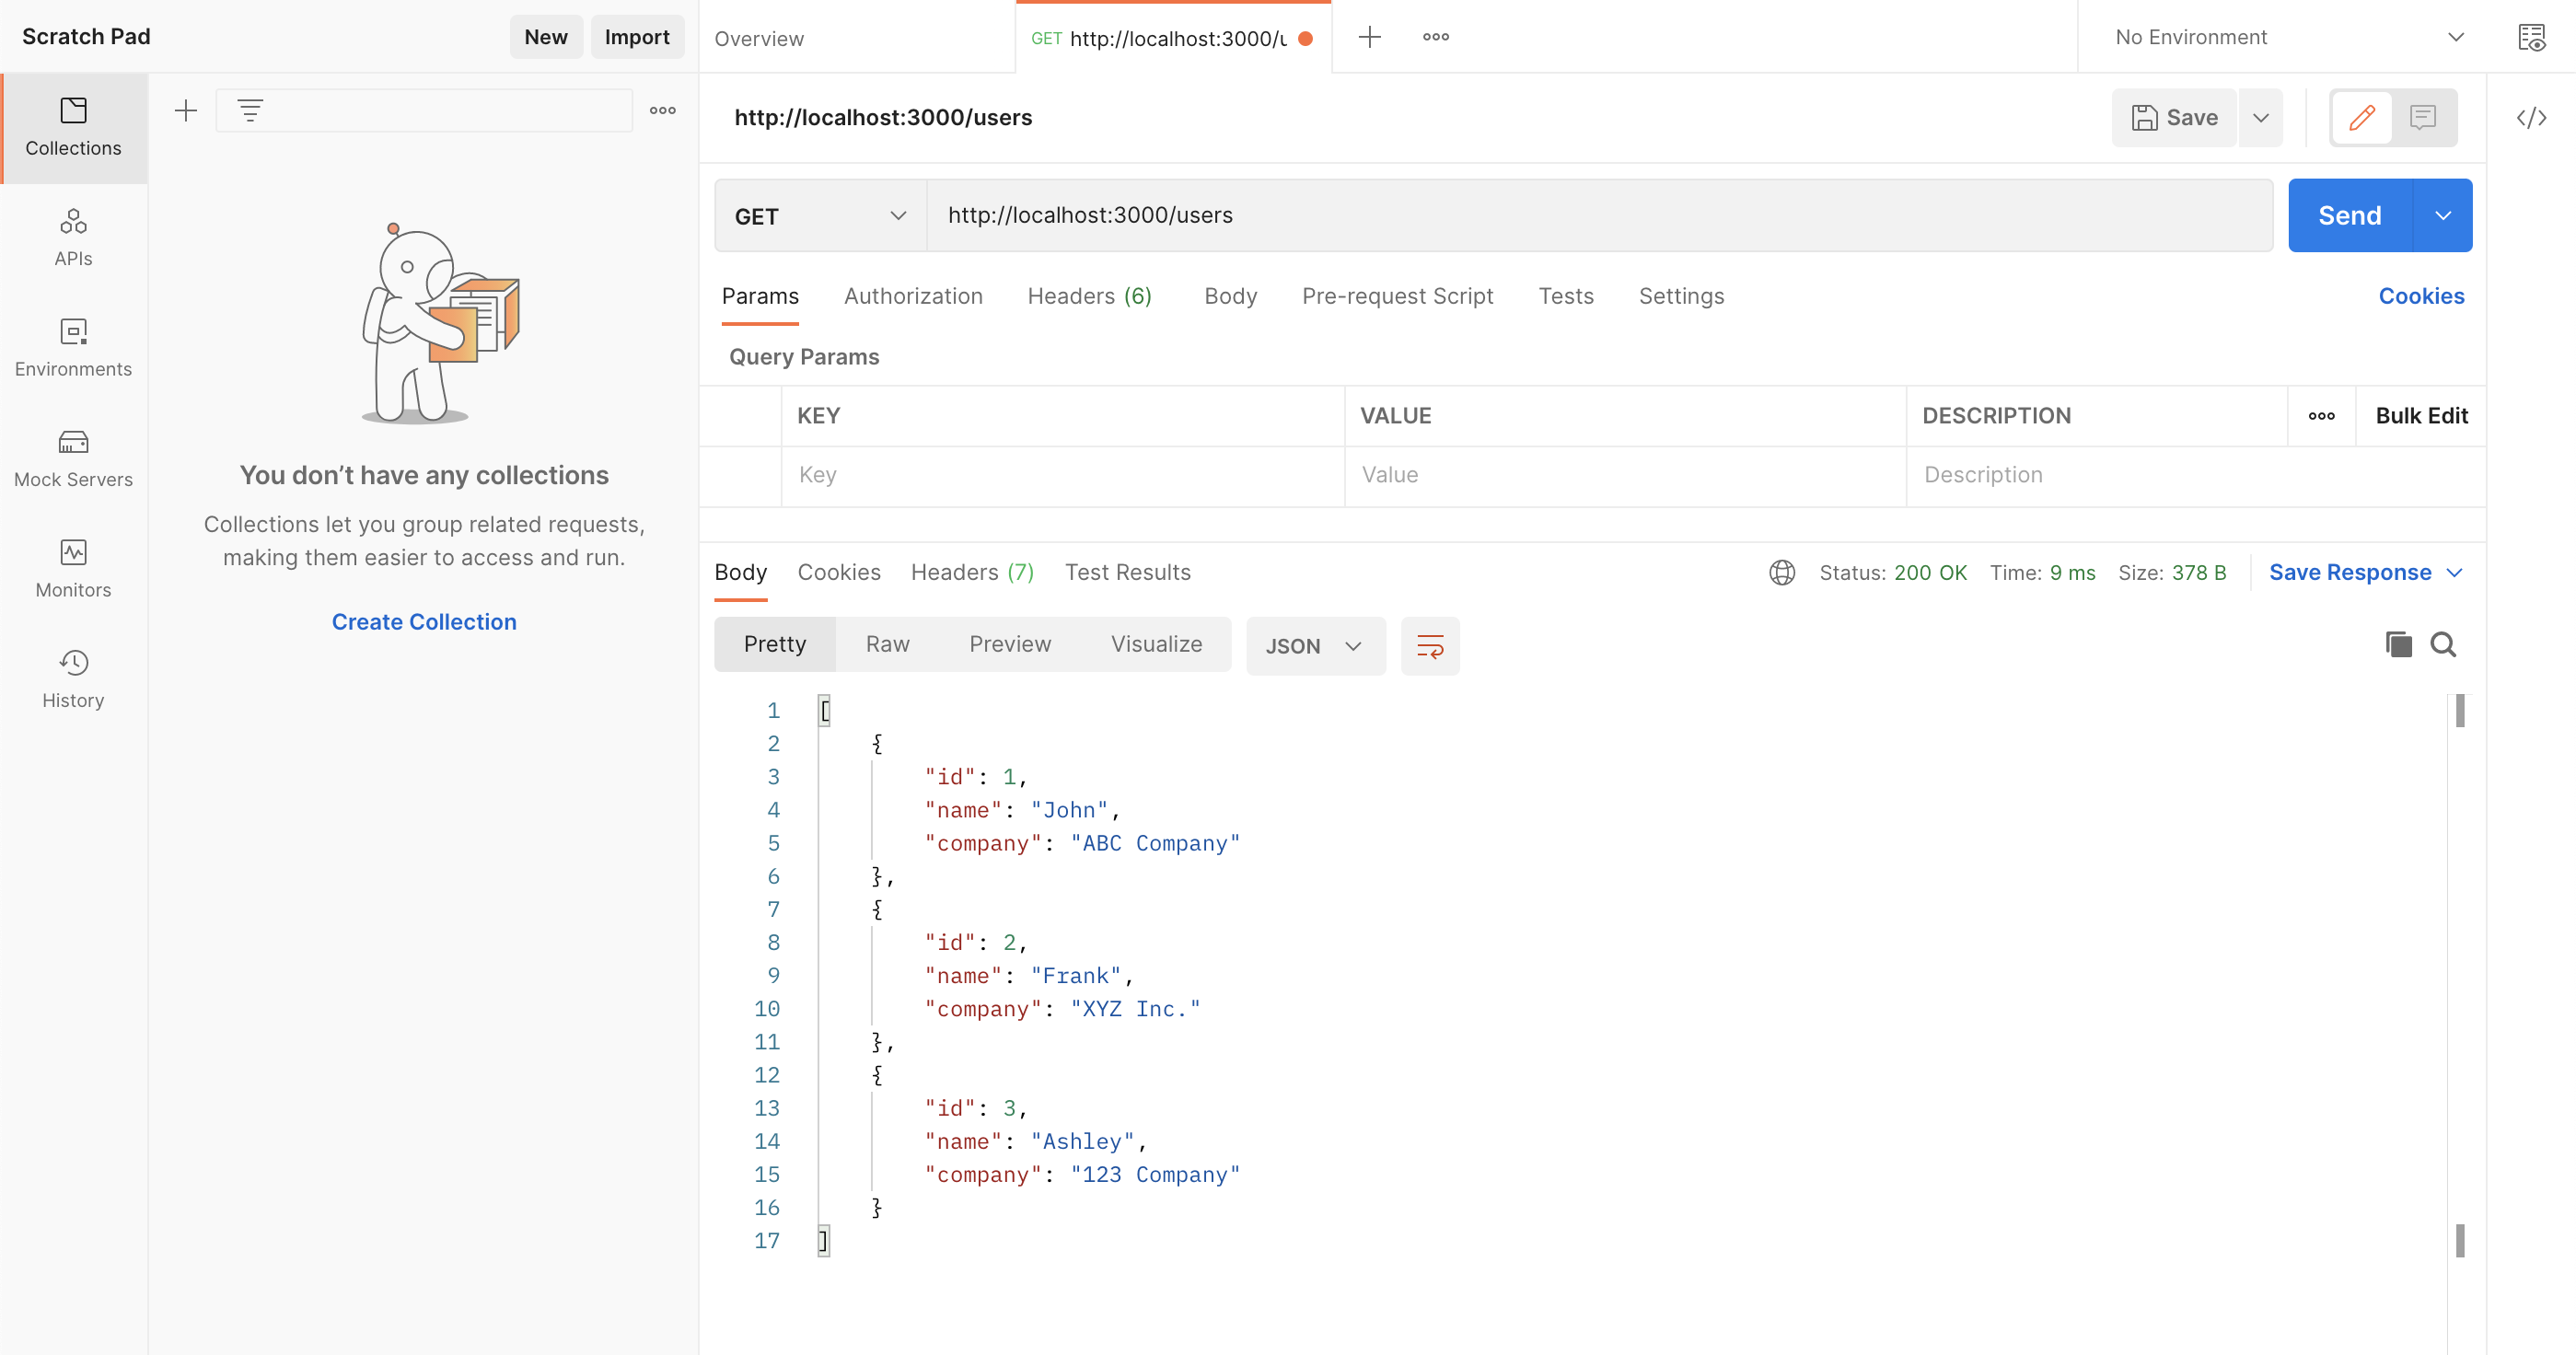Open the APIs sidebar panel

pyautogui.click(x=72, y=237)
